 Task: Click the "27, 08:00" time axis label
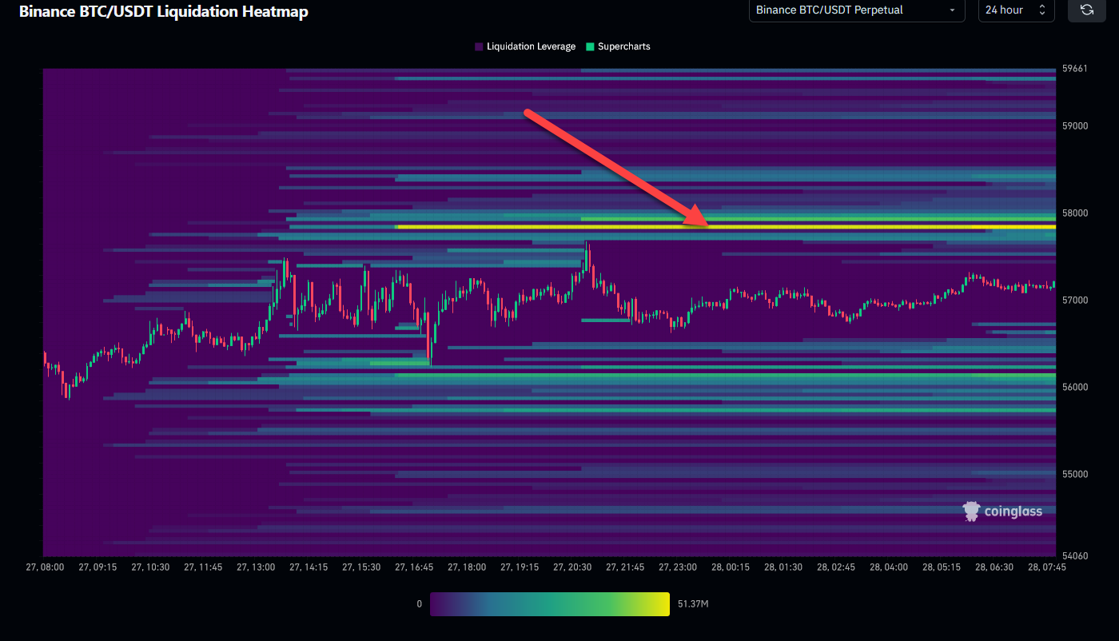(x=43, y=567)
